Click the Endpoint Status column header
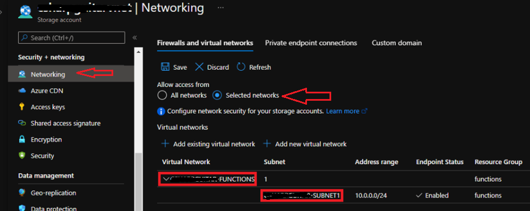This screenshot has height=211, width=530. point(440,162)
